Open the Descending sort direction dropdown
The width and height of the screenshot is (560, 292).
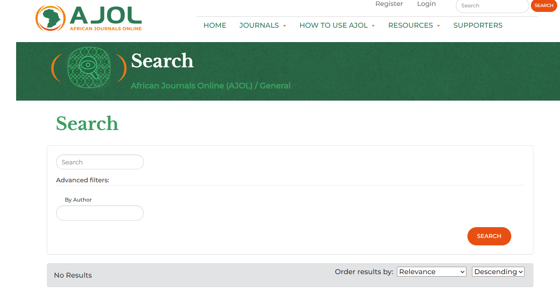[x=498, y=272]
